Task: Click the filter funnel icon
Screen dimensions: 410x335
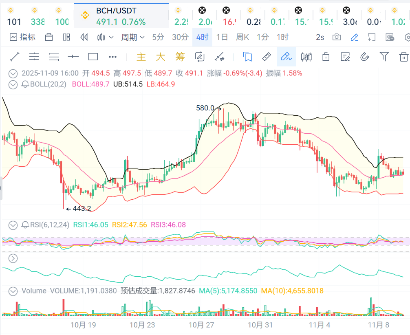Action: pyautogui.click(x=384, y=57)
